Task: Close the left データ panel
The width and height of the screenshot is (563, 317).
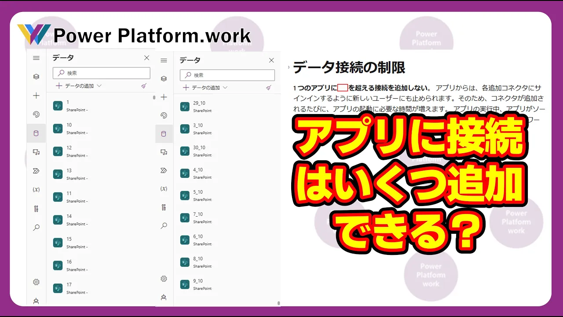Action: [x=146, y=58]
